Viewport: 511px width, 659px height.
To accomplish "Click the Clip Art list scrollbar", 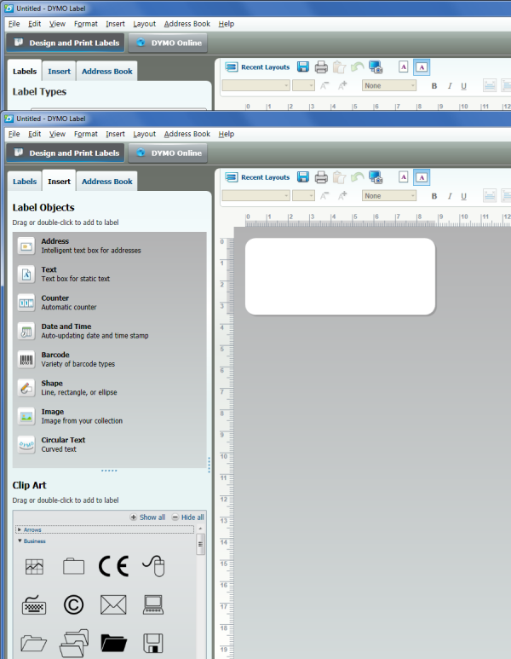I will coord(200,544).
